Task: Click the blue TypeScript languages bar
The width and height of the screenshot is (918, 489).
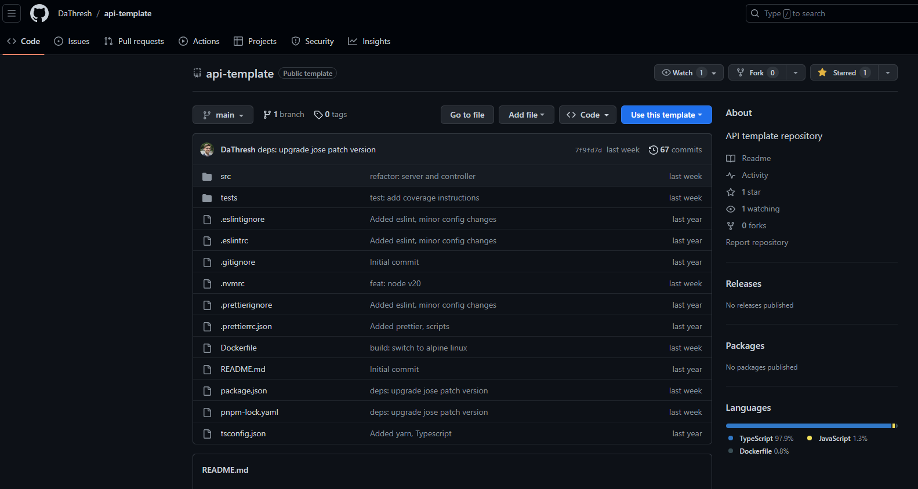Action: (808, 426)
